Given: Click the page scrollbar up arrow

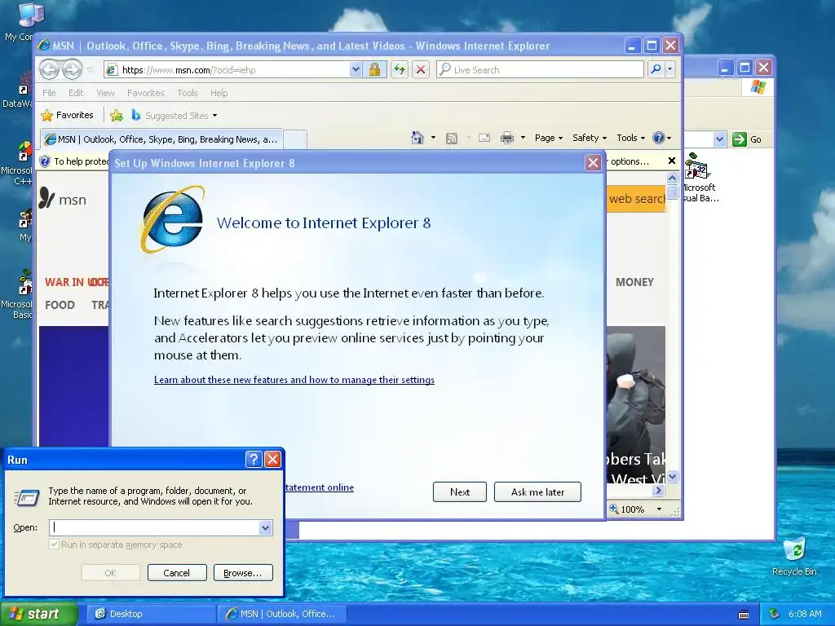Looking at the screenshot, I should 672,178.
